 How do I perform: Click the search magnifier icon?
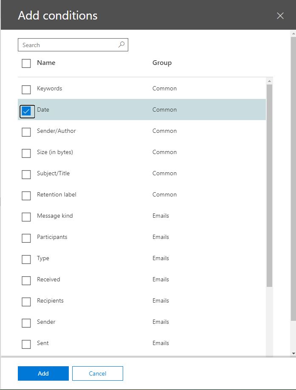pyautogui.click(x=121, y=45)
